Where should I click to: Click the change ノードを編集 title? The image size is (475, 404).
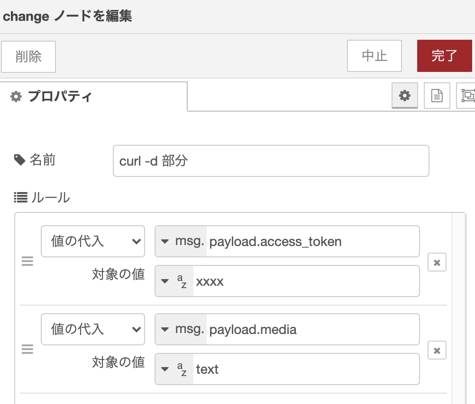tap(67, 16)
